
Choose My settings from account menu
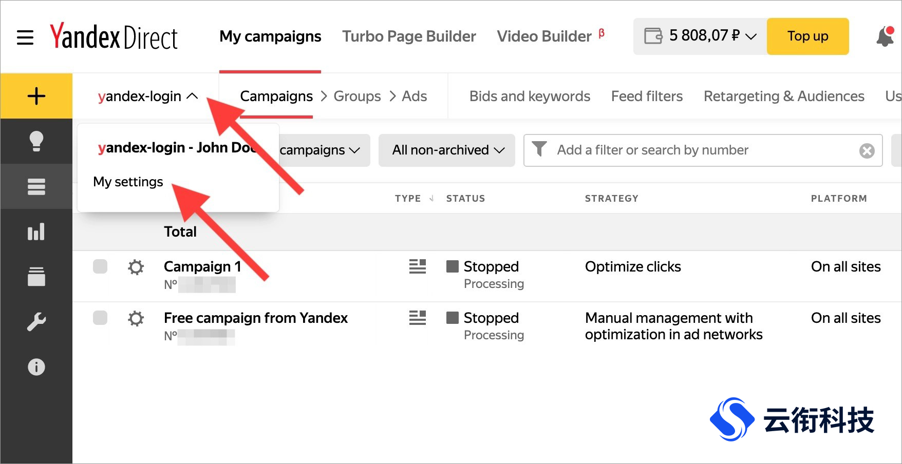[x=128, y=182]
